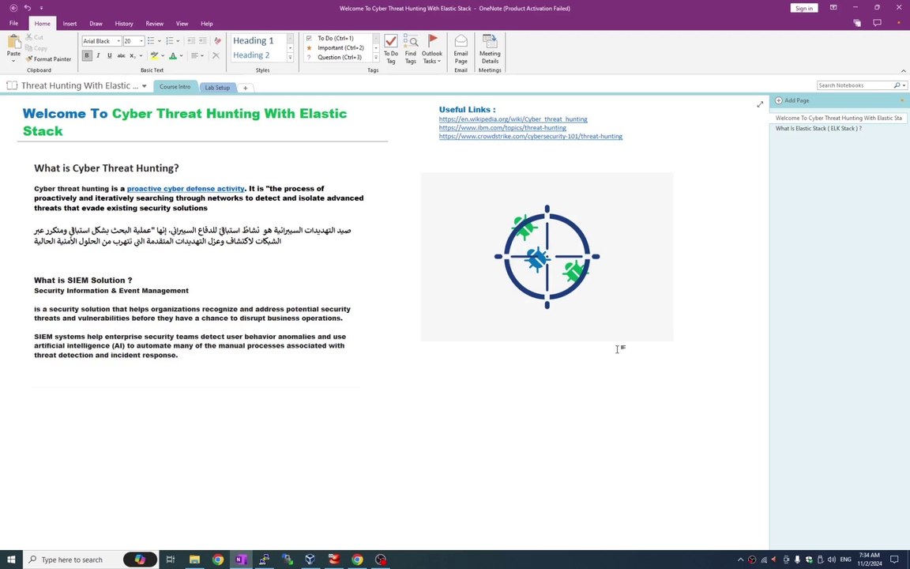Expand the Threat Hunting With Elastic notebook dropdown
Image resolution: width=910 pixels, height=569 pixels.
[x=144, y=86]
